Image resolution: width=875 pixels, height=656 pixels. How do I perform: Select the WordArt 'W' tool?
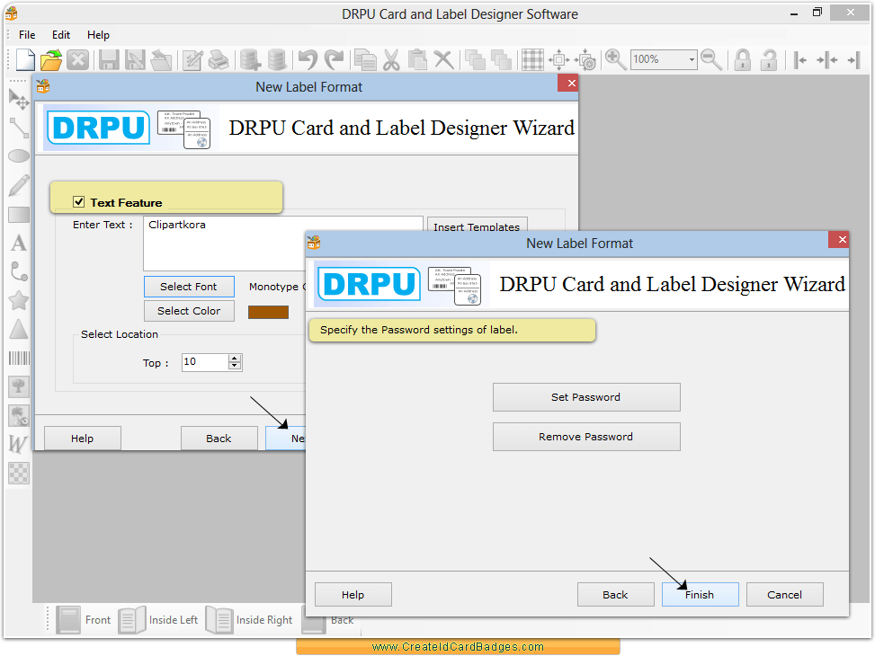tap(18, 444)
